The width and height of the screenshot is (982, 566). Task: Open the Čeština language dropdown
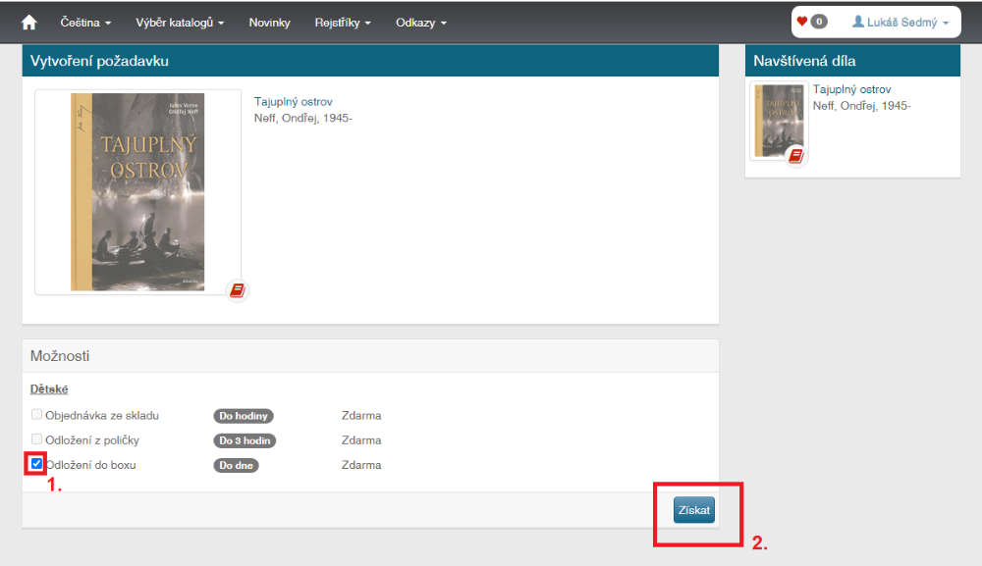(84, 23)
